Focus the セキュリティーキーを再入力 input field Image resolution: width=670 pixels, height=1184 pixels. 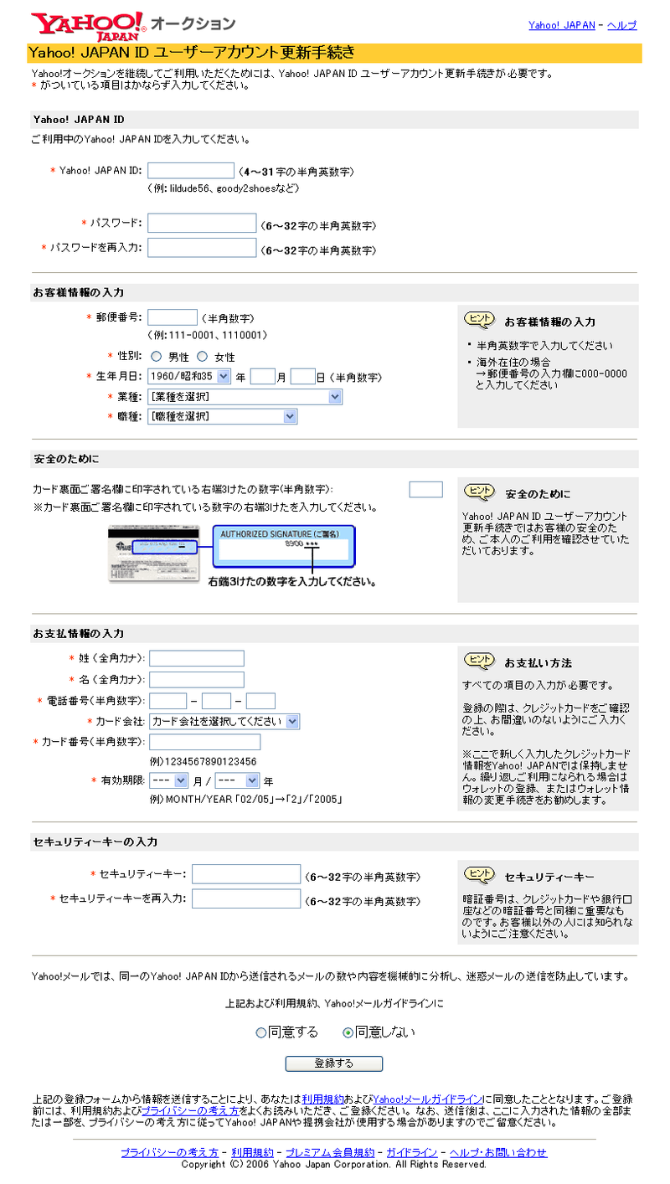pyautogui.click(x=246, y=898)
